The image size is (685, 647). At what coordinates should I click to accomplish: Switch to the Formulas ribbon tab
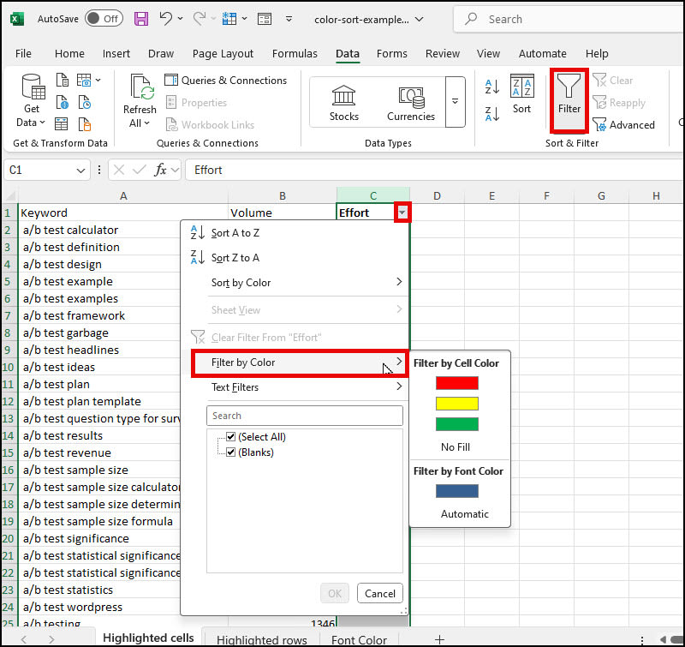pyautogui.click(x=295, y=53)
